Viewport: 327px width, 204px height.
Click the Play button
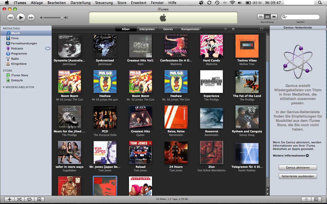pos(21,18)
